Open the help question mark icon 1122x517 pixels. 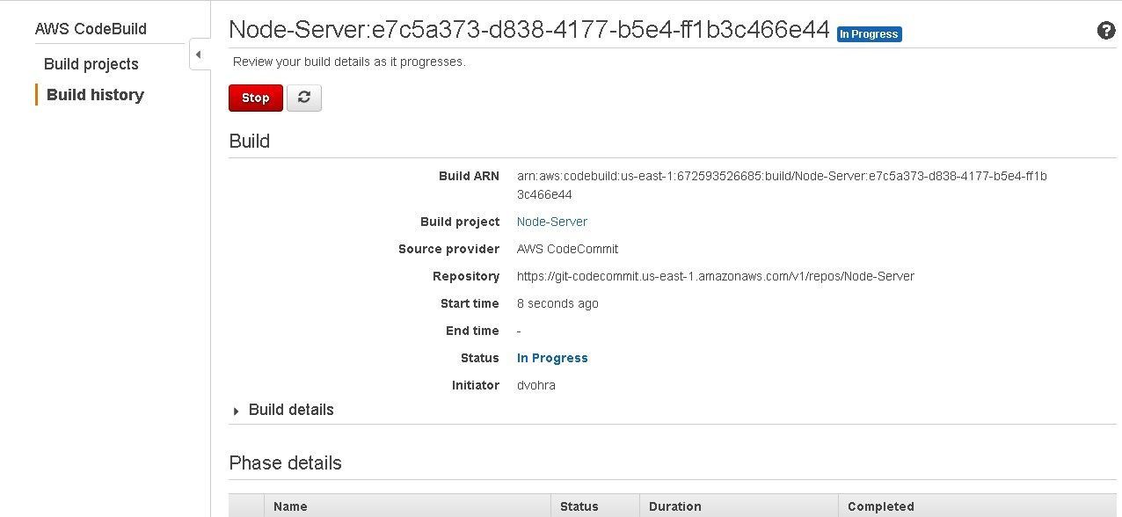1106,31
